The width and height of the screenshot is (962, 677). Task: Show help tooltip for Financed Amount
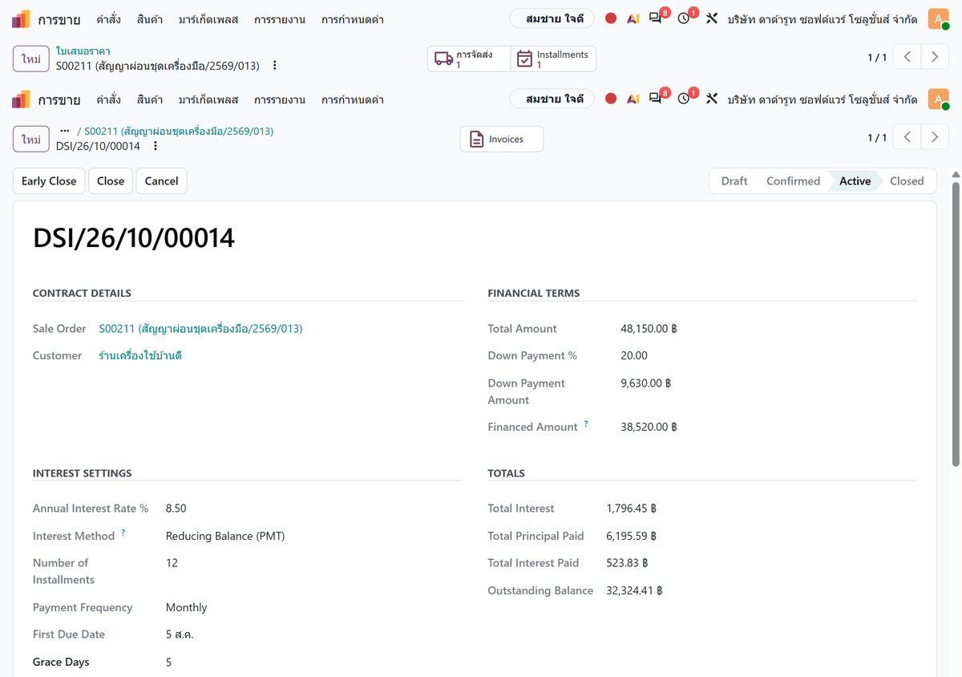click(x=586, y=424)
